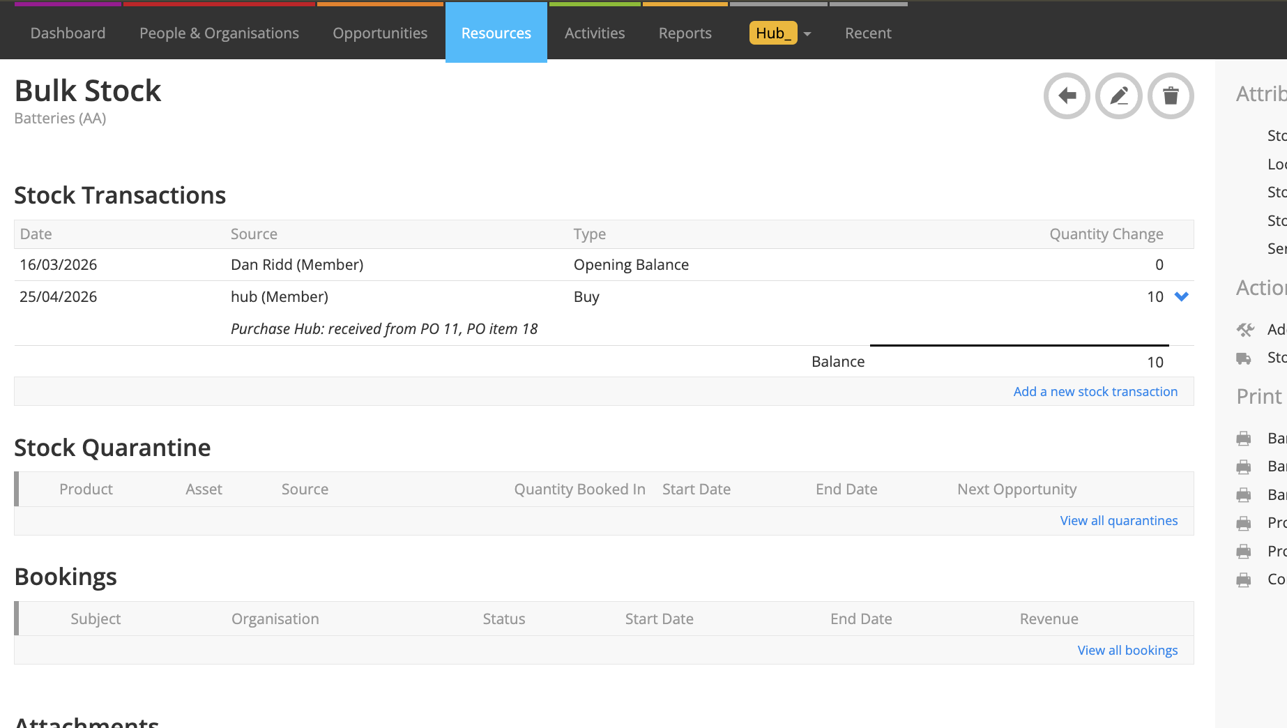Select the Resources tab
The width and height of the screenshot is (1287, 728).
click(x=496, y=33)
